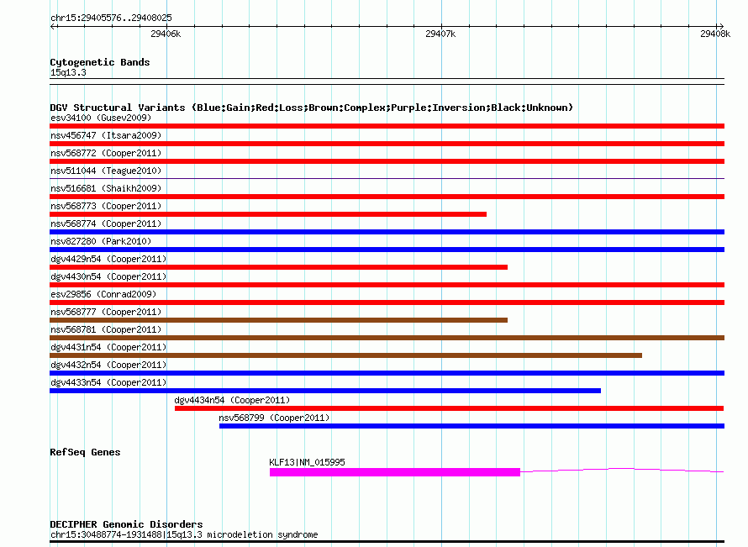Click the nsv568777 (Cooper2011) label
Viewport: 748px width, 547px height.
pos(106,312)
